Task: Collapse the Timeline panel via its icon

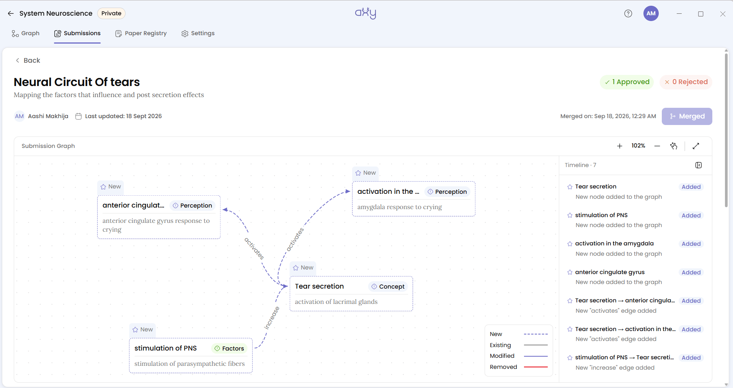Action: 699,165
